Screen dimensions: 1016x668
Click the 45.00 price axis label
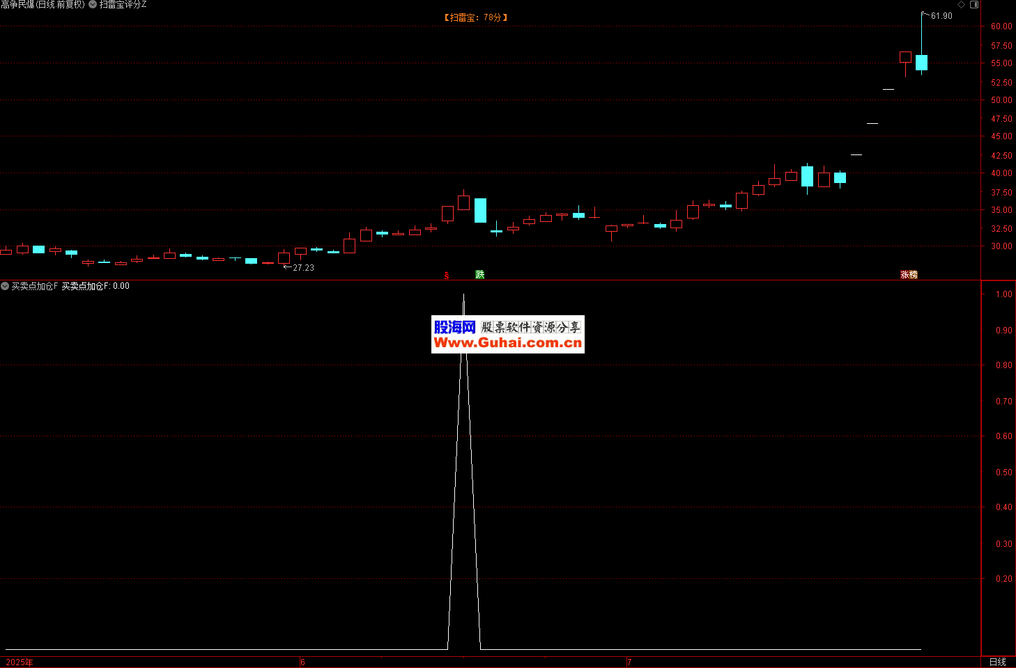(1001, 136)
